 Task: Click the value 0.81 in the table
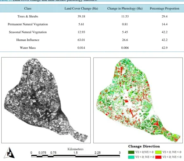[125, 24]
